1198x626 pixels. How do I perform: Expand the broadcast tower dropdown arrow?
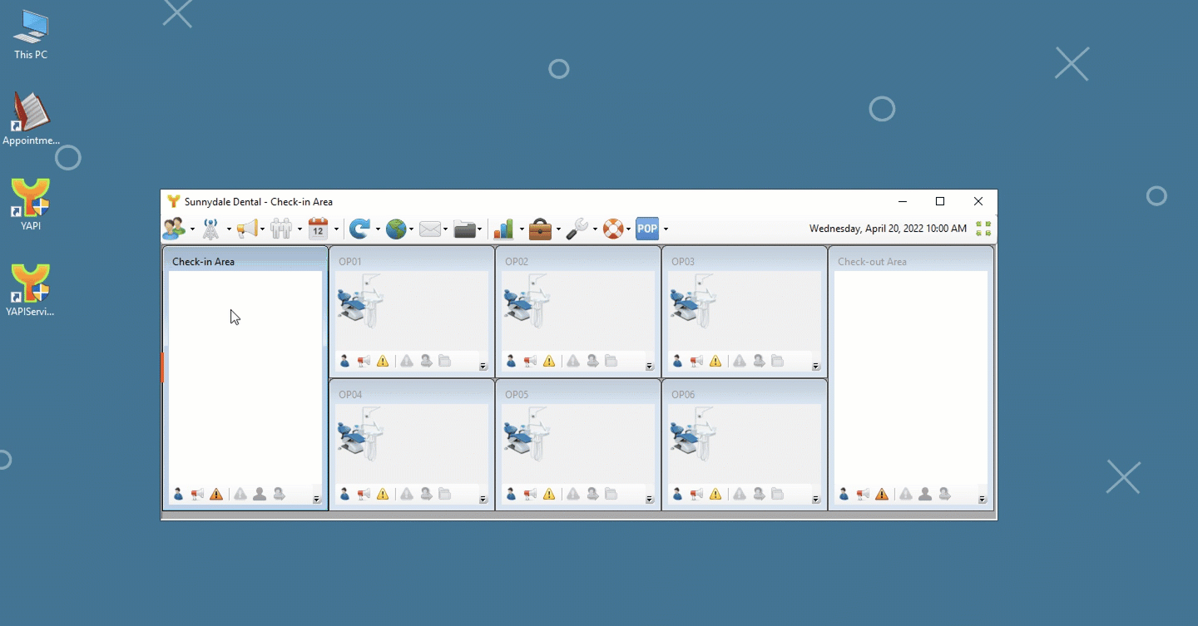click(x=229, y=229)
